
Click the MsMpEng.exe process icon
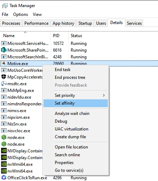click(4, 90)
